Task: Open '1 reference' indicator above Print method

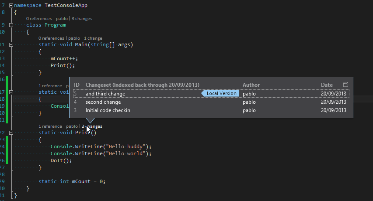Action: [50, 126]
